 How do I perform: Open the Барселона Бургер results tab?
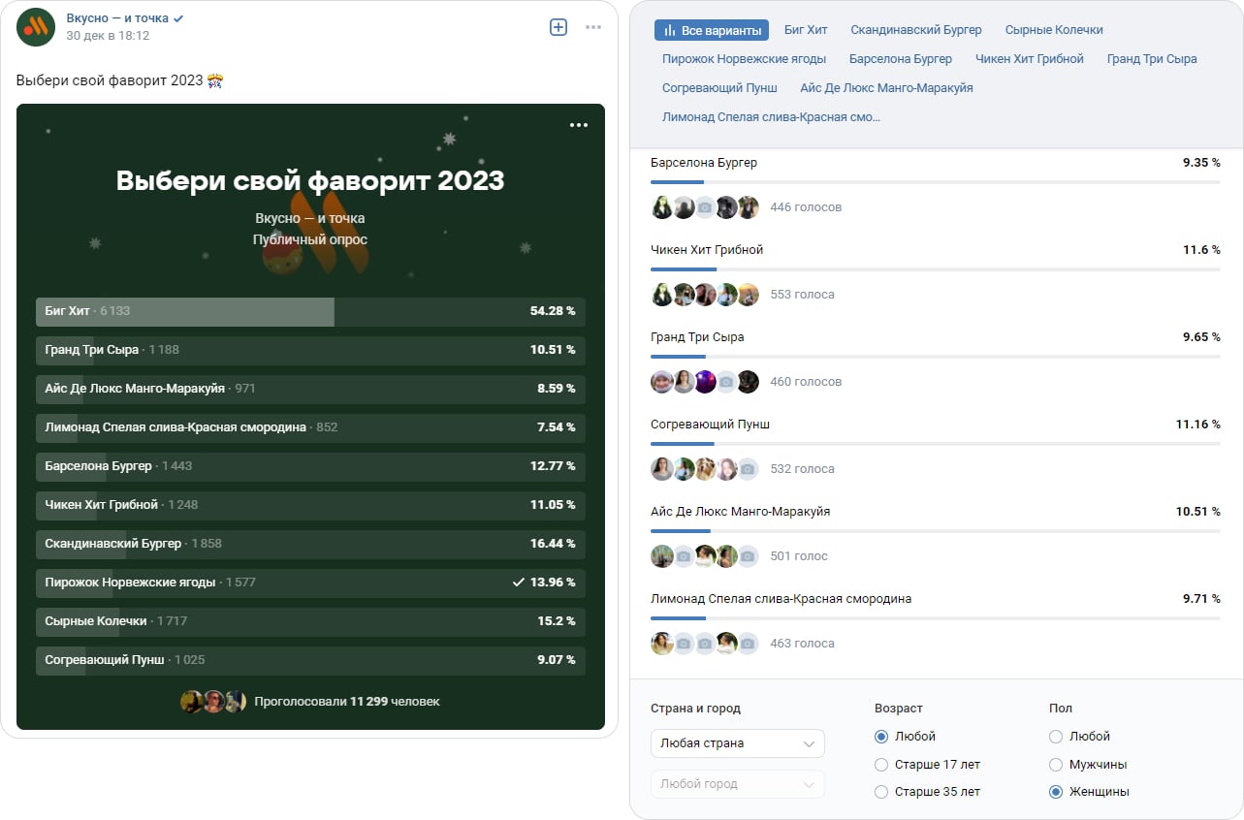coord(901,59)
